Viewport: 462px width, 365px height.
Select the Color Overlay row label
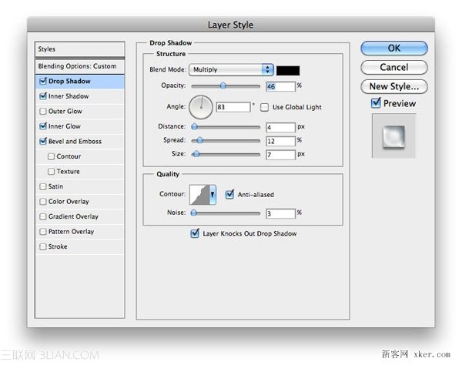[69, 202]
